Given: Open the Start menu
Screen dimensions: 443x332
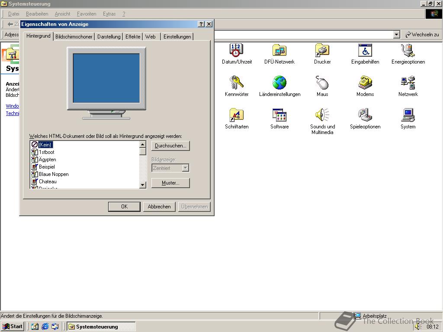Looking at the screenshot, I should pyautogui.click(x=13, y=326).
